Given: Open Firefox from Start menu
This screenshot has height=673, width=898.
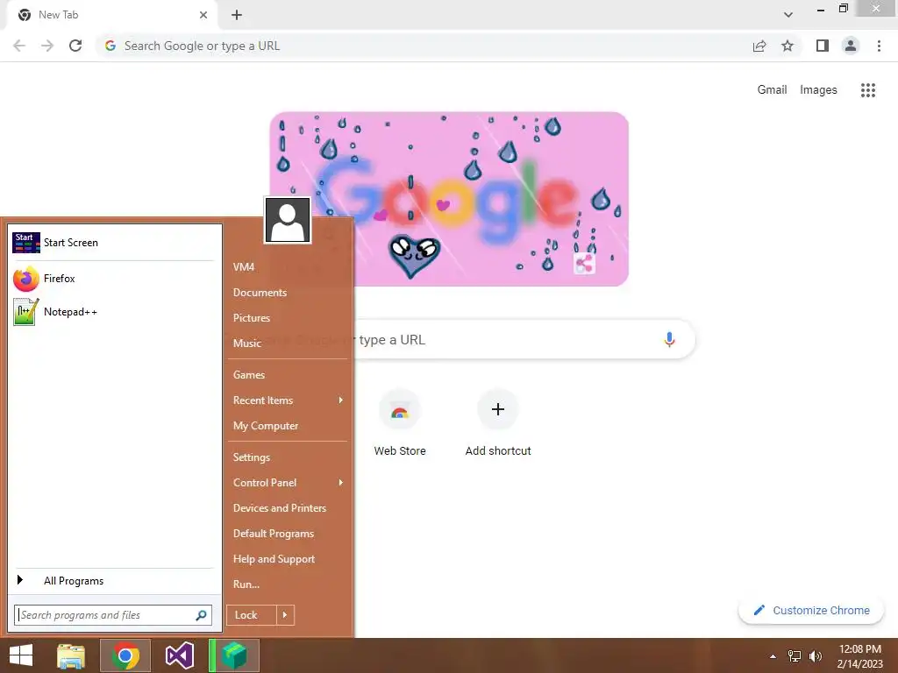Looking at the screenshot, I should click(114, 279).
